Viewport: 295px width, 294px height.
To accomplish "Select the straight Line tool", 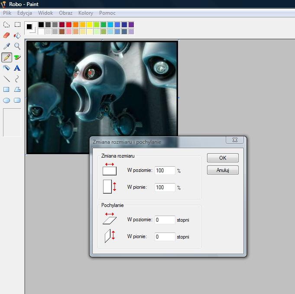I will [6, 79].
